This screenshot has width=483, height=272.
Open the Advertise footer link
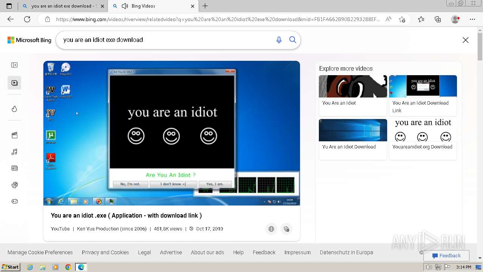(171, 252)
